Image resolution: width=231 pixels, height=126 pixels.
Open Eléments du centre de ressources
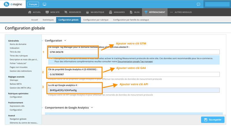point(24,123)
